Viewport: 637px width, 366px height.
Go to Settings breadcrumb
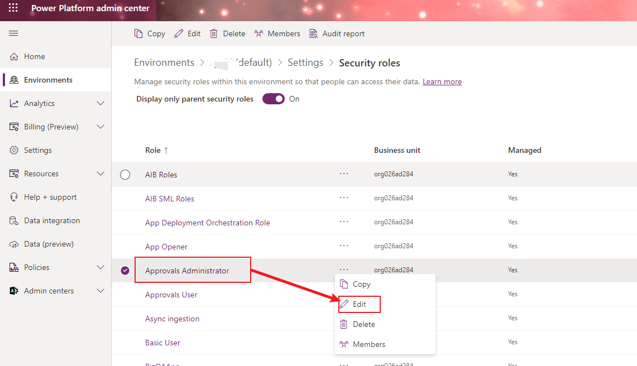coord(305,62)
